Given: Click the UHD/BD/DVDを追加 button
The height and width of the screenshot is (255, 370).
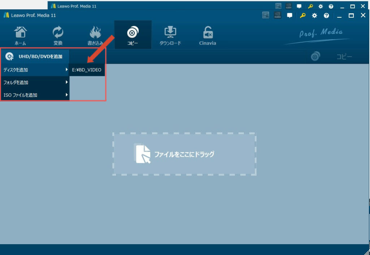Looking at the screenshot, I should [35, 56].
